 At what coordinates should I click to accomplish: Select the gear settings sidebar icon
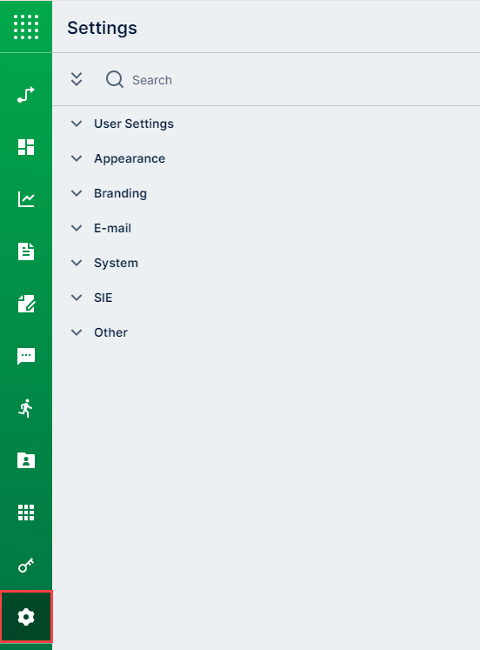pyautogui.click(x=26, y=617)
